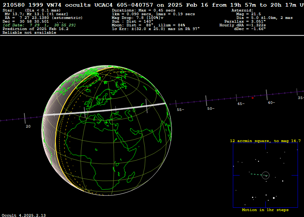Click the '1σ Err: ±(32.0 x 25.0) mas' line
304x217 pixels.
tap(156, 29)
